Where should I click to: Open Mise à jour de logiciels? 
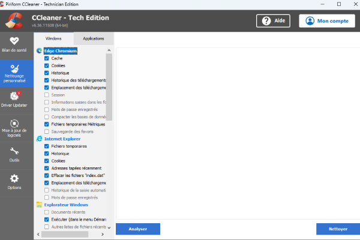(x=14, y=128)
